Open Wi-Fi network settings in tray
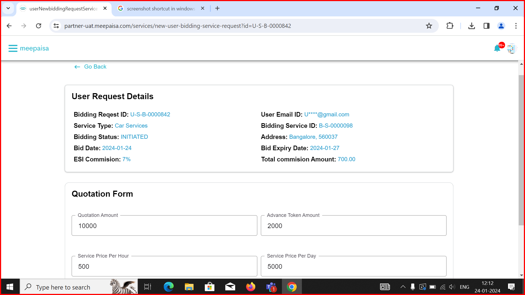The image size is (525, 295). (443, 287)
